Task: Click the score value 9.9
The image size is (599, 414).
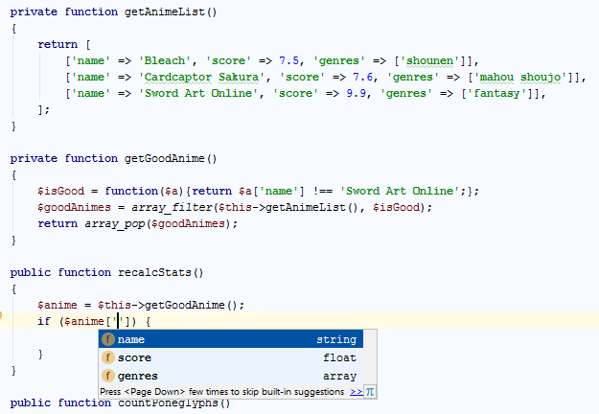Action: [356, 93]
